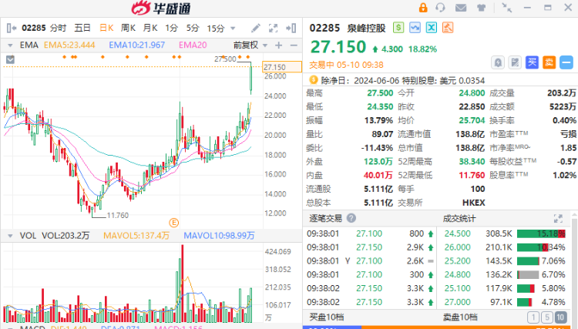Click the MAVOL5:137.4万 label
Screen dimensions: 578x329
click(136, 236)
